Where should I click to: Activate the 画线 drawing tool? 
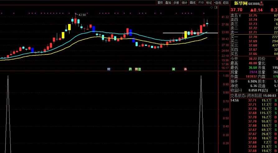tap(192, 2)
